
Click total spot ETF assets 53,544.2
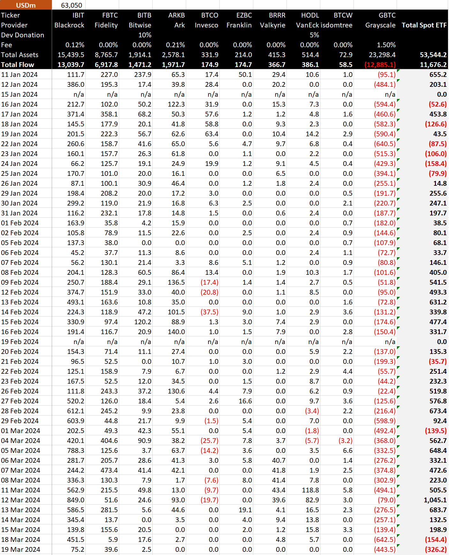pyautogui.click(x=433, y=55)
